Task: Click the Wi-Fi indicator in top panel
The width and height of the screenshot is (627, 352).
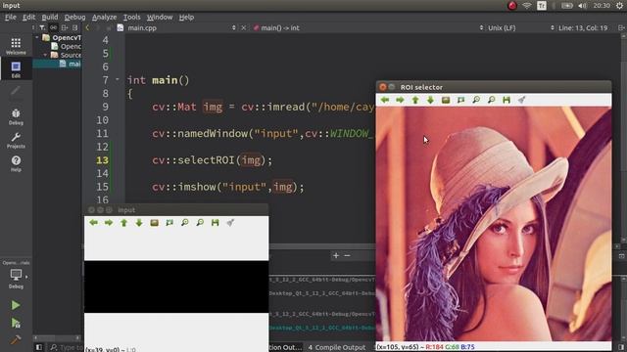Action: click(x=527, y=6)
